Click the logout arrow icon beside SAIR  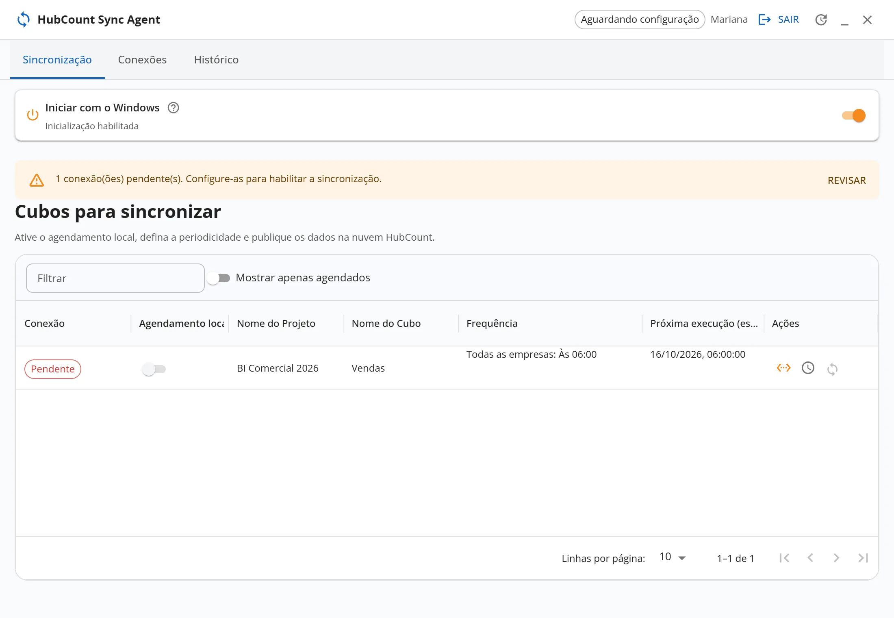764,20
